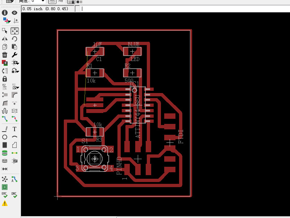Image resolution: width=290 pixels, height=218 pixels.
Task: Click the Info tool icon
Action: (x=5, y=13)
